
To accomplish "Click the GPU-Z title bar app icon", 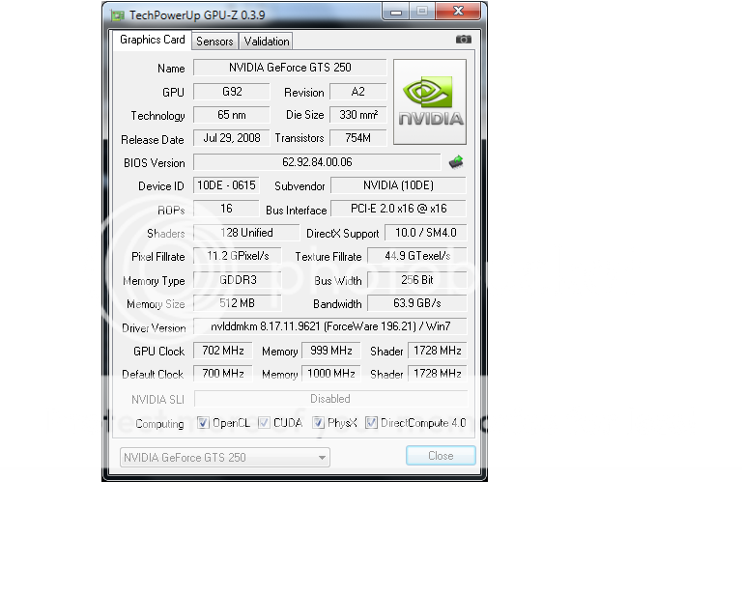I will click(x=117, y=15).
